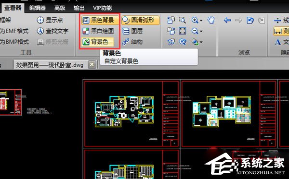Click the zoom window magnifier icon

182,20
